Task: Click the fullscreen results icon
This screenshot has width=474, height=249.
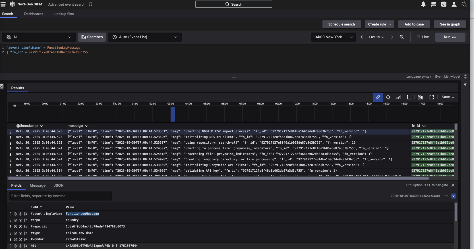Action: (x=431, y=97)
